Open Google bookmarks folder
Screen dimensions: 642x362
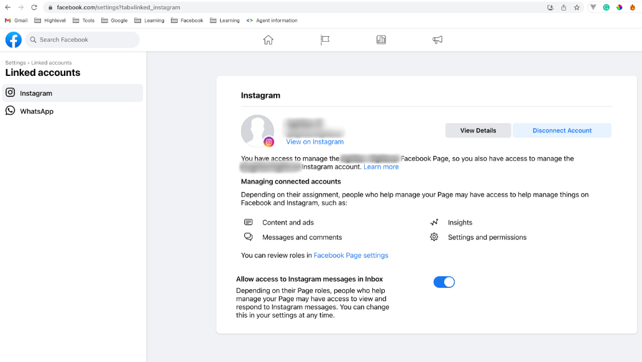click(114, 21)
